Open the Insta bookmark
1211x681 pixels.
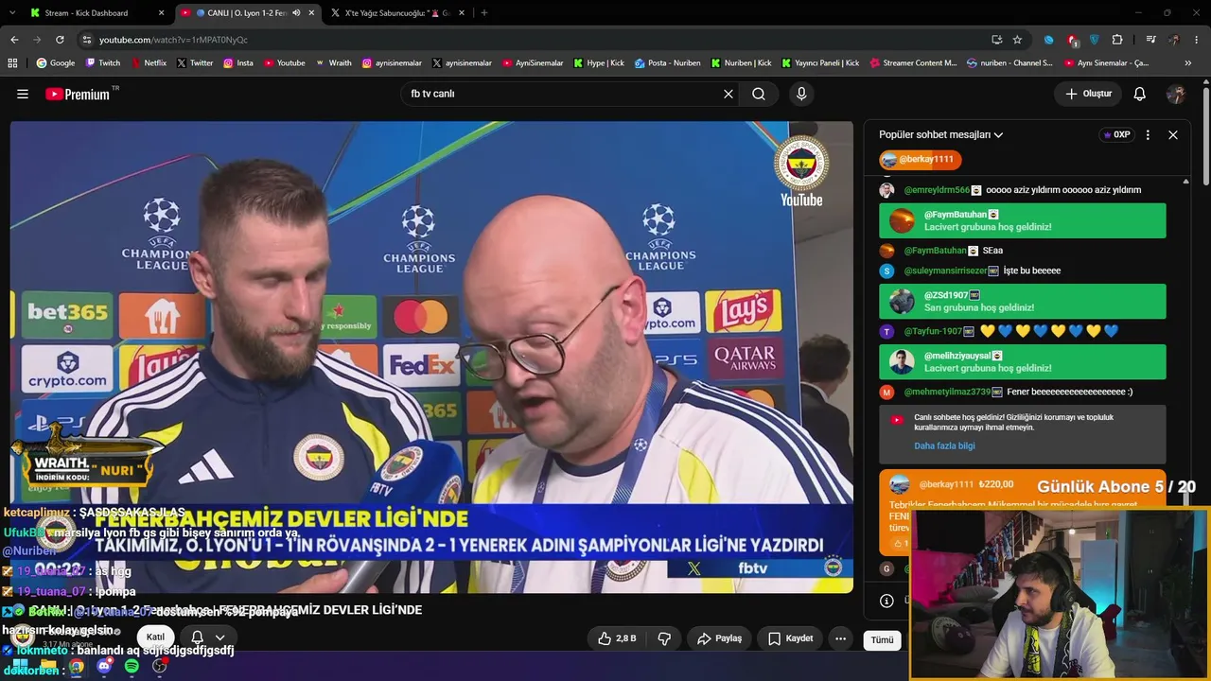point(238,63)
